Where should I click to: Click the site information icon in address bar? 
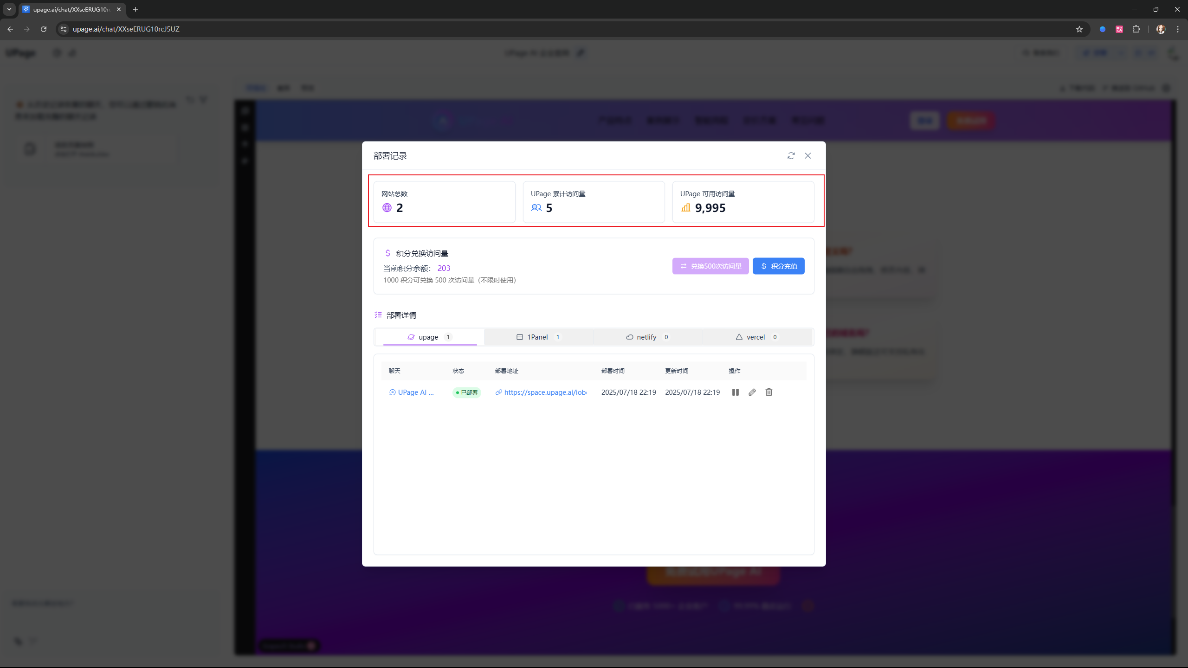64,29
